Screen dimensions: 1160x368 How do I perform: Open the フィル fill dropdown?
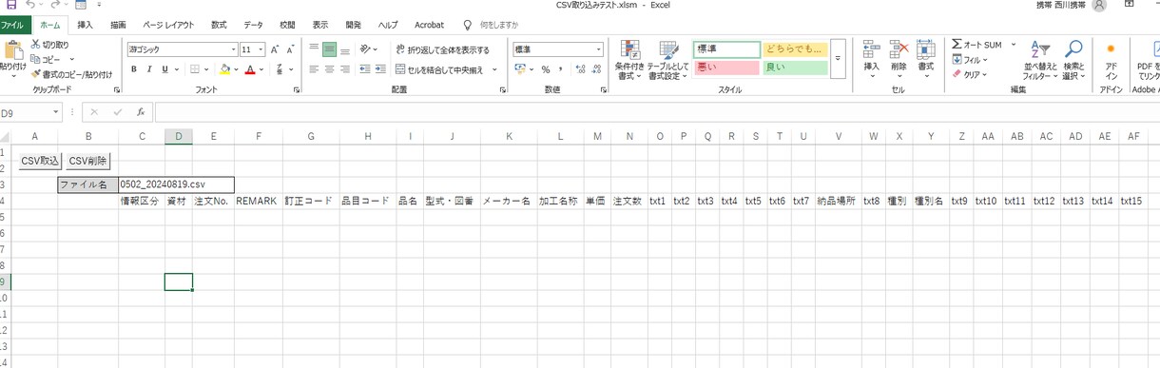[971, 59]
